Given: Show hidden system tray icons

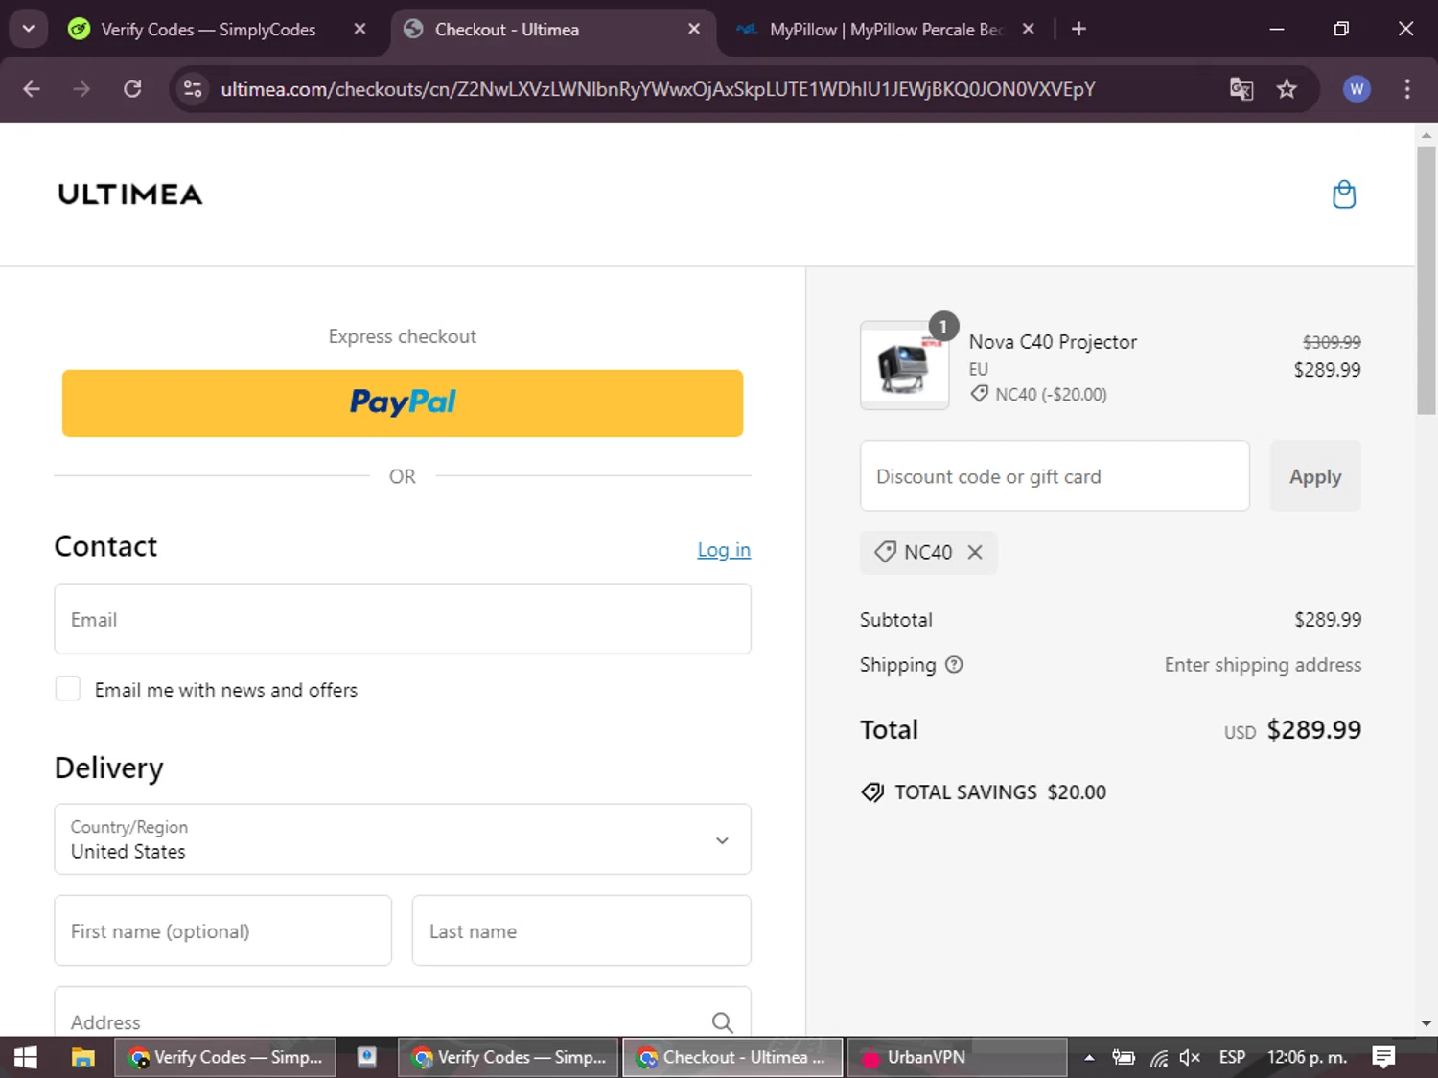Looking at the screenshot, I should click(1089, 1058).
